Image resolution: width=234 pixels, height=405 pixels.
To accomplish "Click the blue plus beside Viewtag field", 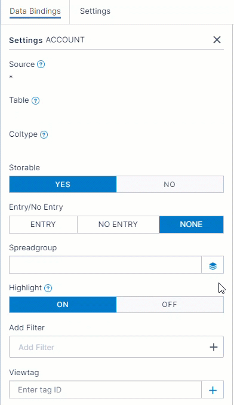I will coord(213,389).
